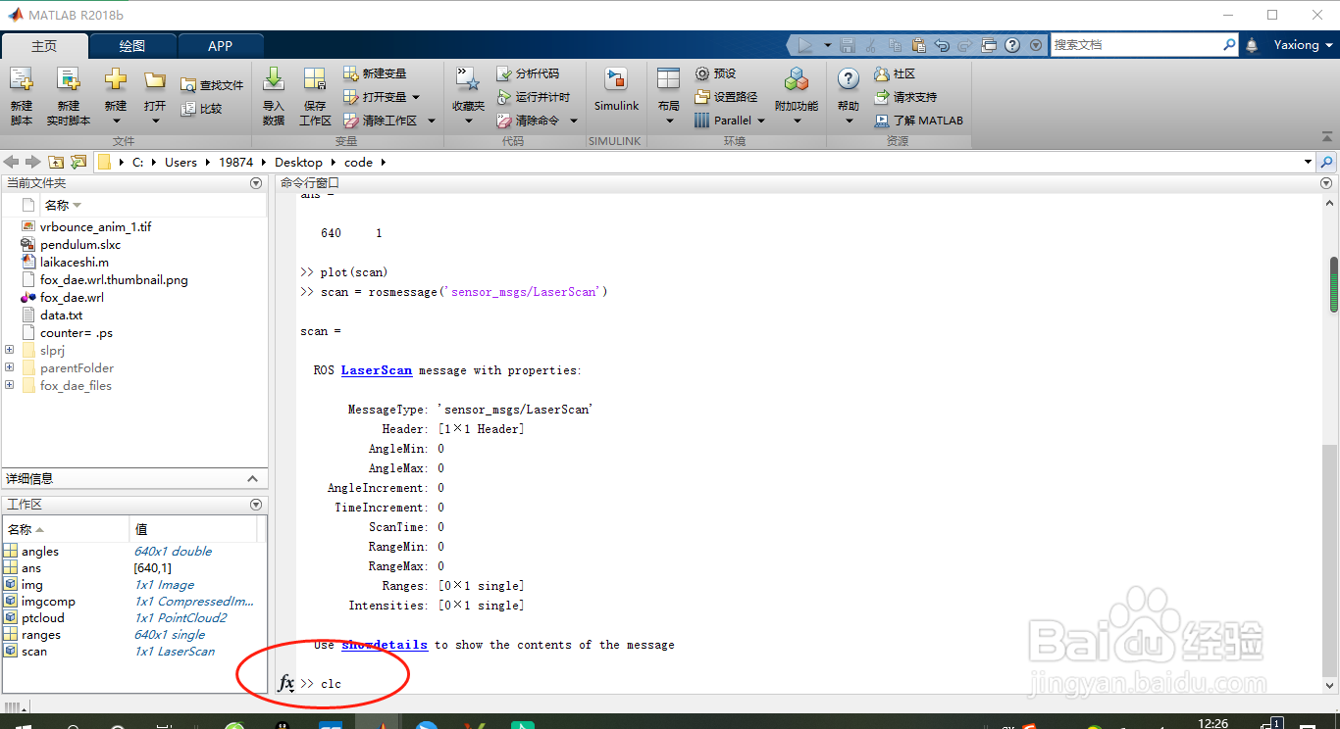Open the Clear Commands (清除命令) dropdown
The width and height of the screenshot is (1340, 729).
coord(574,121)
